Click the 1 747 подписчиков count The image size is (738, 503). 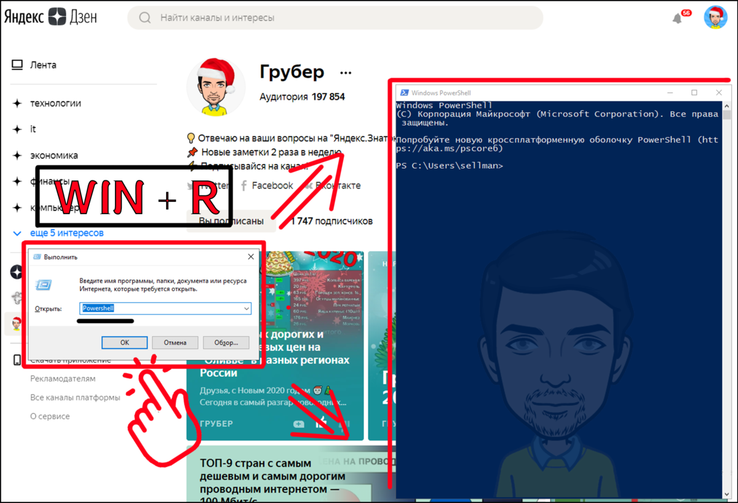pyautogui.click(x=332, y=221)
